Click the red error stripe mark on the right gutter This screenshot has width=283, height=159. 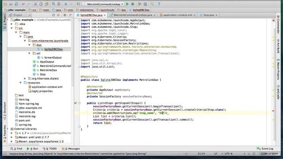(x=273, y=111)
